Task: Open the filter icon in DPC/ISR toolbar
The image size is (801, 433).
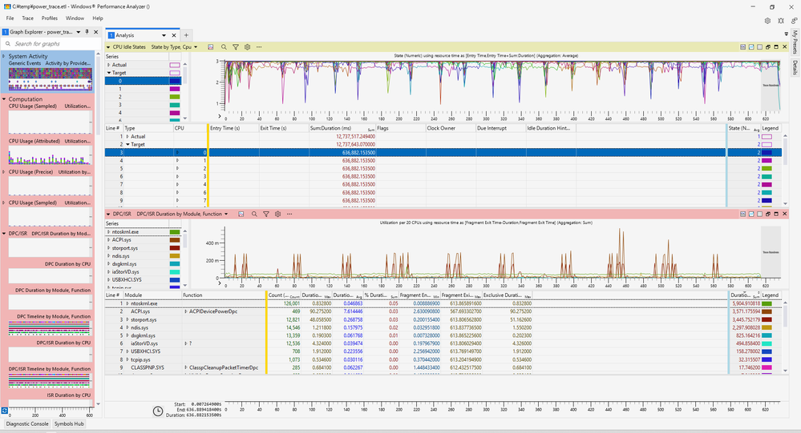Action: (266, 214)
